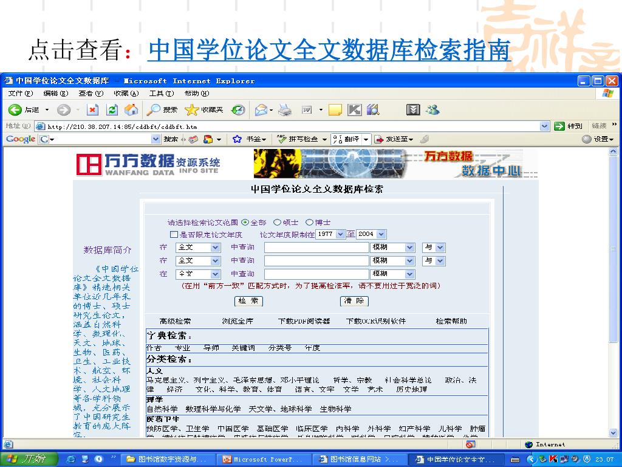Click the first search keyword input field
Screen dimensions: 622x467
[316, 247]
